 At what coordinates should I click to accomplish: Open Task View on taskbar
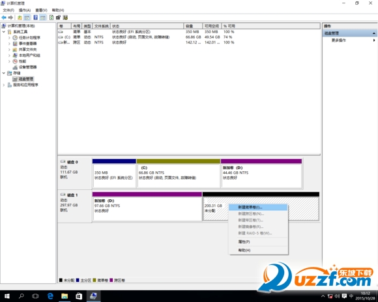point(35,296)
